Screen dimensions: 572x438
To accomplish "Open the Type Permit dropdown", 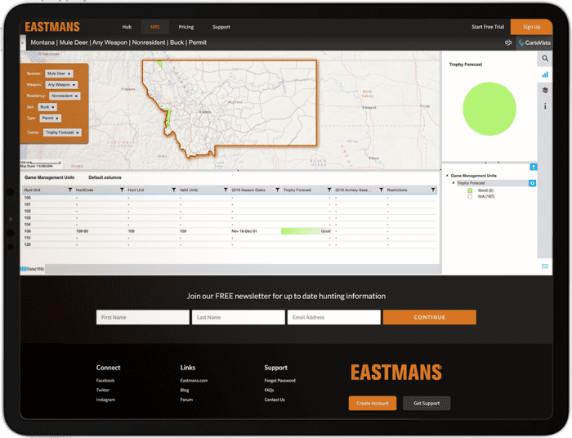I will pos(51,118).
